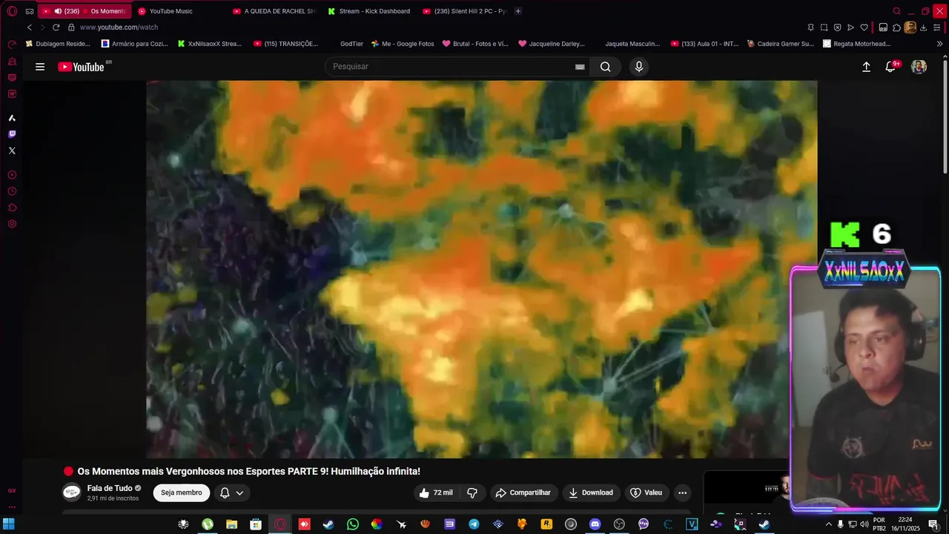The height and width of the screenshot is (534, 949).
Task: Open Discord from the Windows taskbar
Action: (x=595, y=524)
